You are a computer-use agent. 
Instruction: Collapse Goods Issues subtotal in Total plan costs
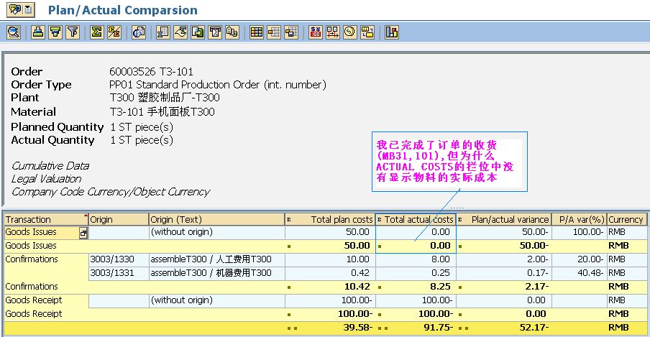point(289,246)
